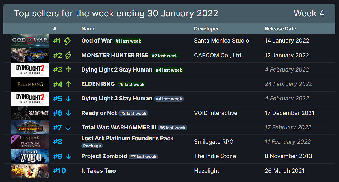
Task: Click the blue down arrow beside #6
Action: coord(68,113)
